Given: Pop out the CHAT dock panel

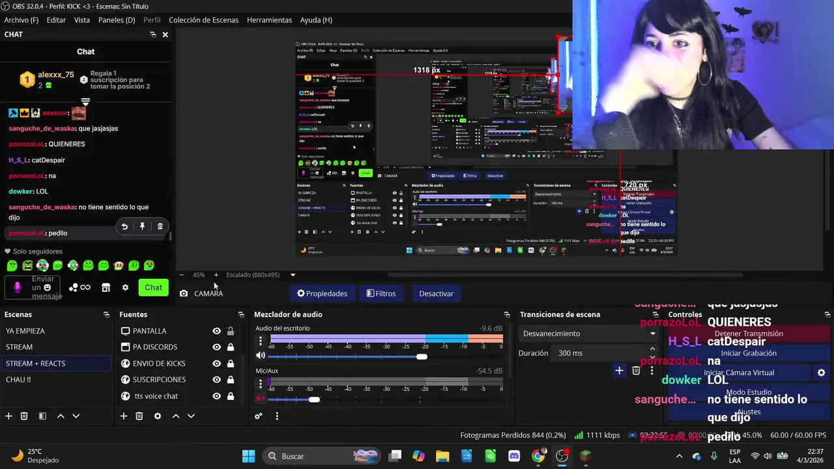Looking at the screenshot, I should pos(153,35).
